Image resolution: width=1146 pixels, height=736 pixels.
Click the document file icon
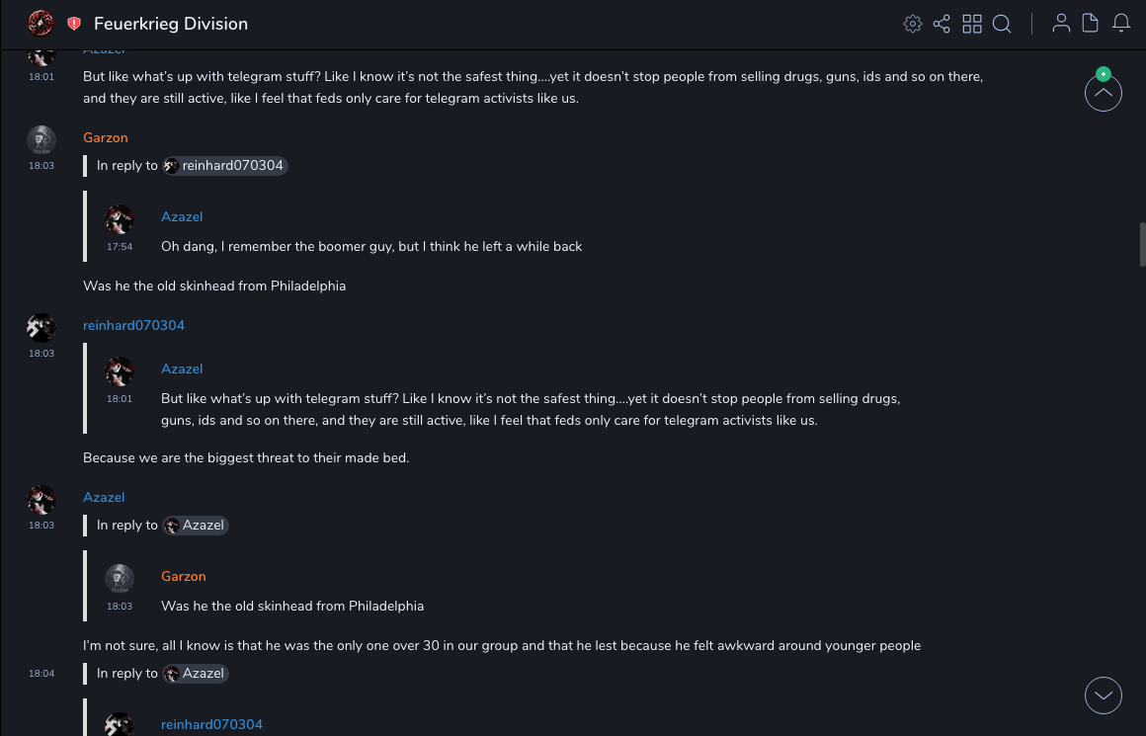1091,24
